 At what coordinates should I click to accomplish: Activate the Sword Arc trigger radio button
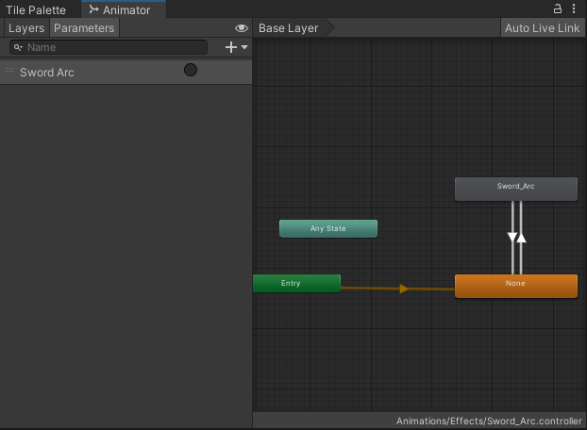(x=191, y=70)
